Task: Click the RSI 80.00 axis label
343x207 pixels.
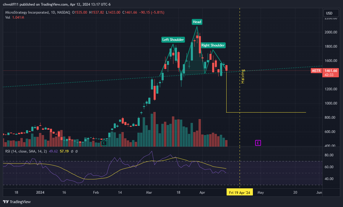Action: click(329, 155)
